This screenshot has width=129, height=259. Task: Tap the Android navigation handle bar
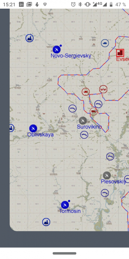(x=65, y=253)
